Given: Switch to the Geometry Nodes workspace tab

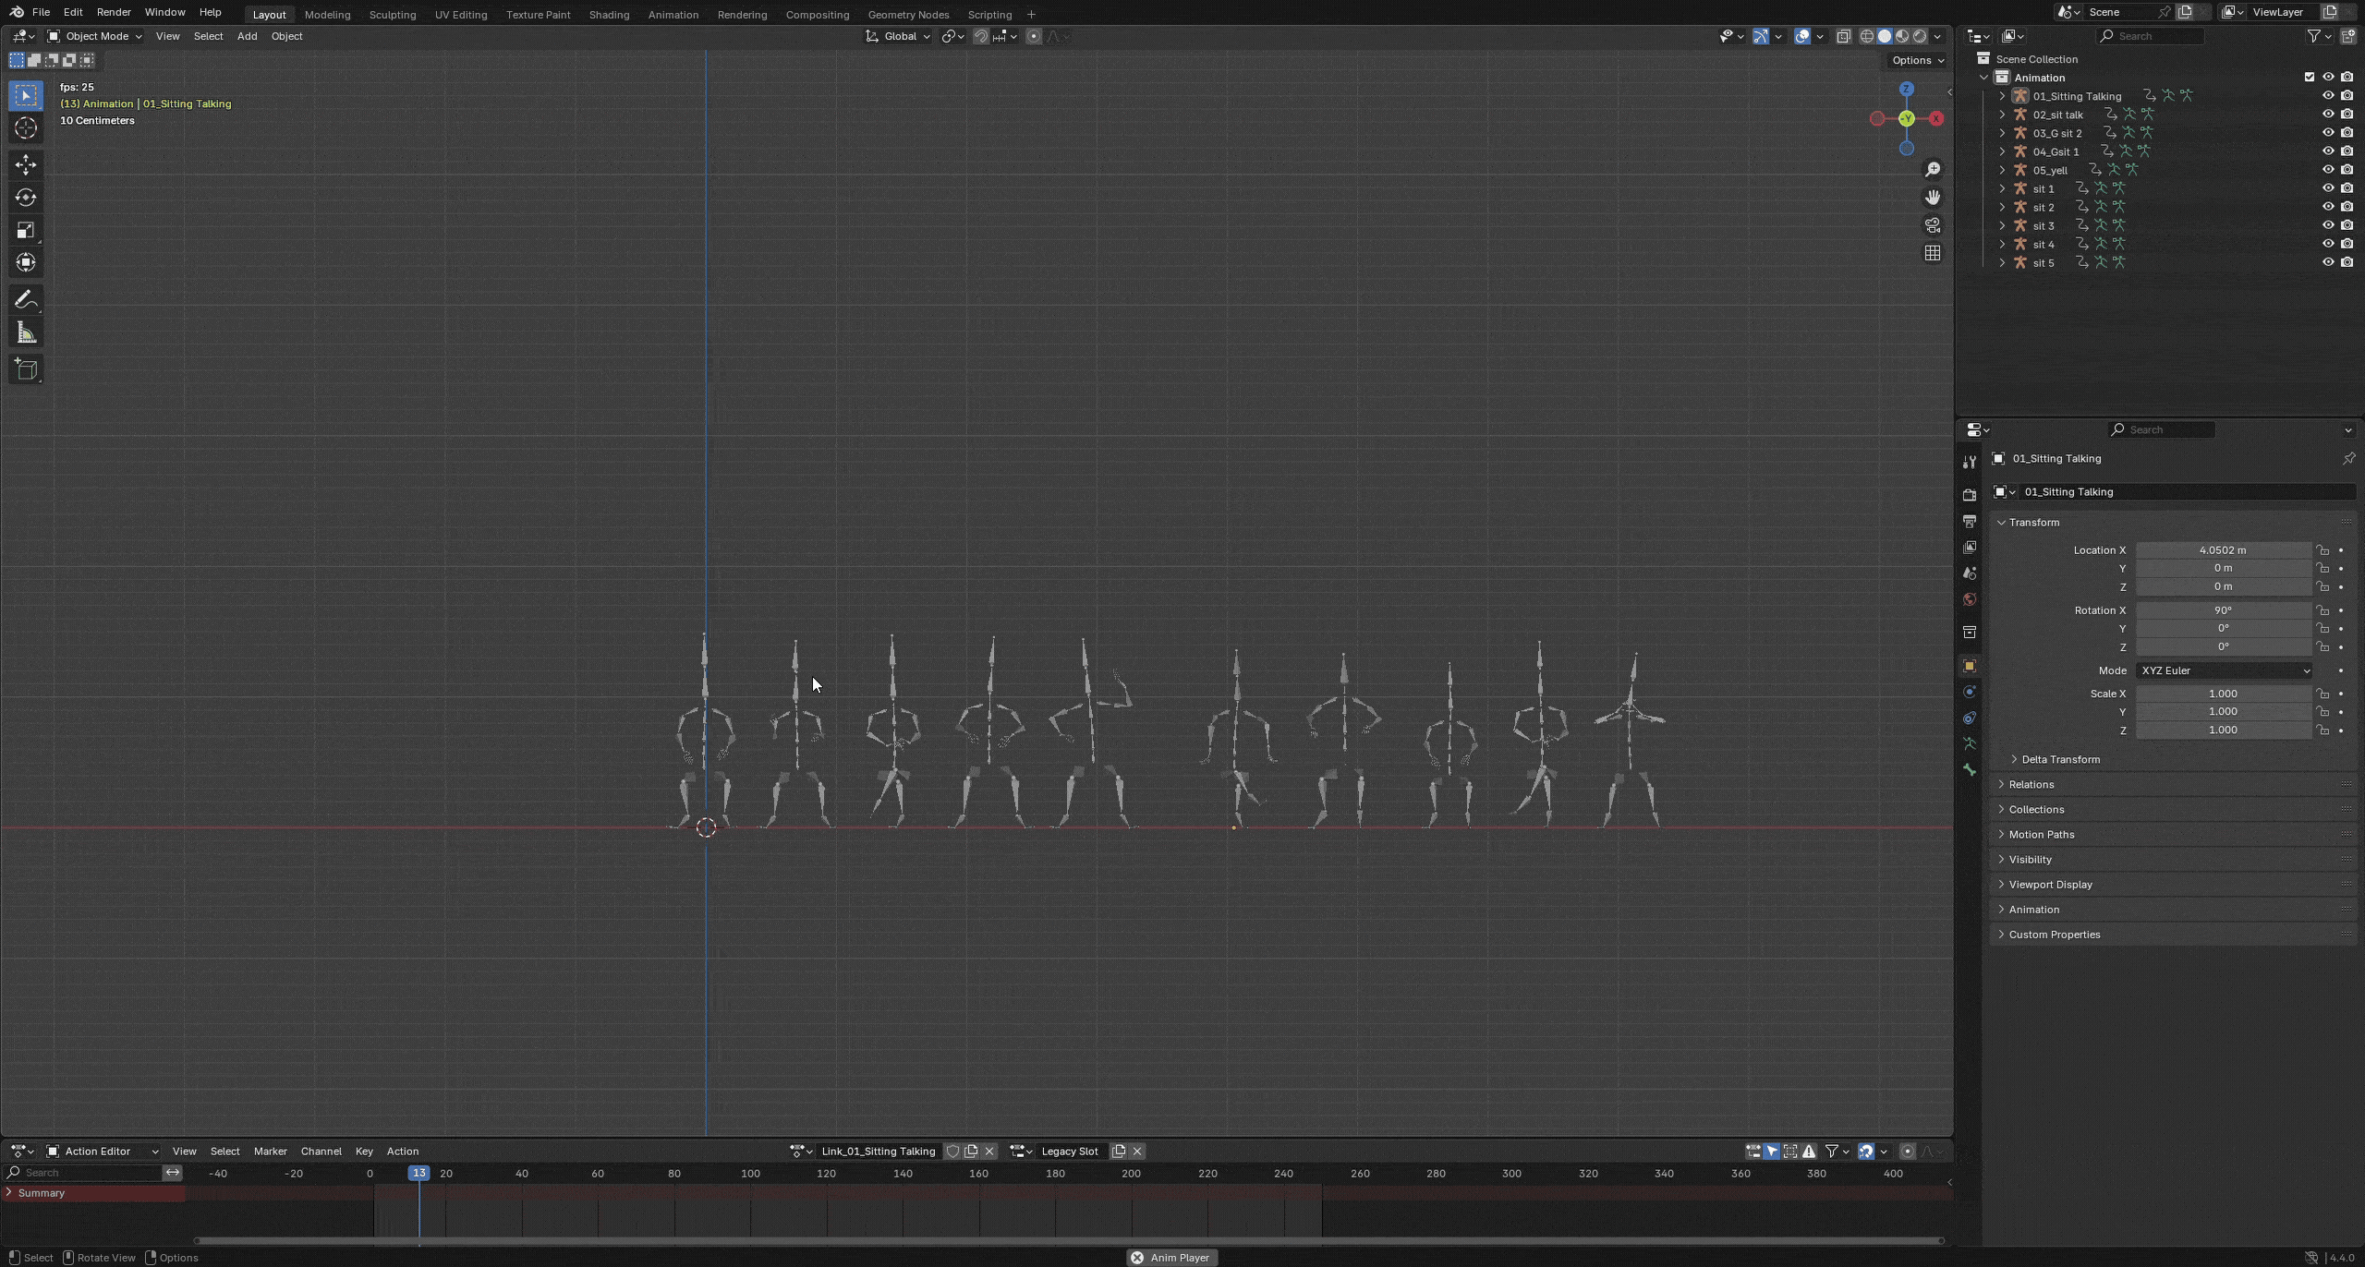Looking at the screenshot, I should [908, 15].
